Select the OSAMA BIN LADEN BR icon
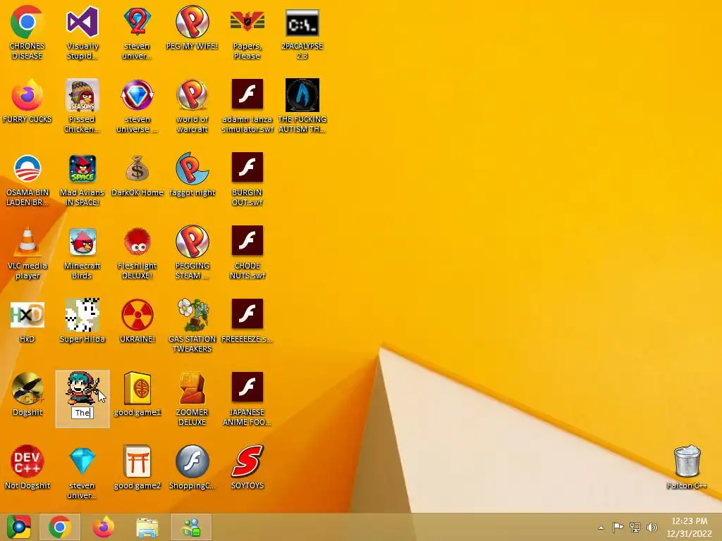Viewport: 722px width, 541px height. [x=27, y=168]
